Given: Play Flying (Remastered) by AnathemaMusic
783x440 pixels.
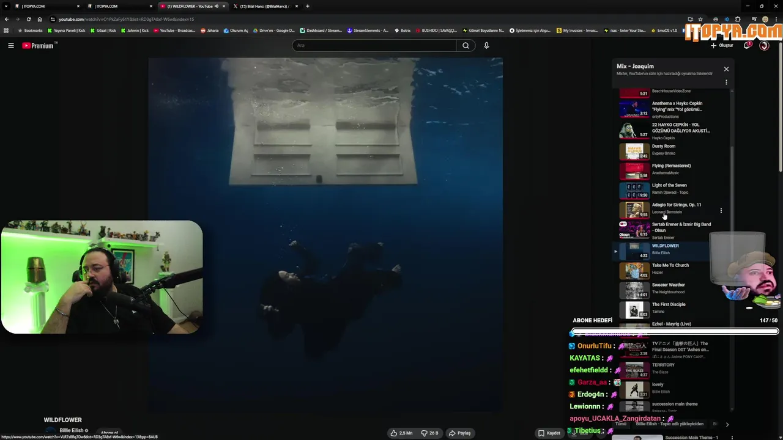Looking at the screenshot, I should 673,169.
